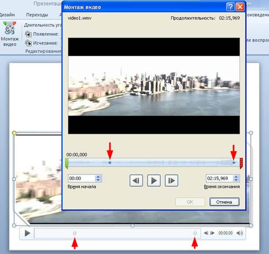Open the Монтаж видео ribbon tool
The image size is (269, 254).
point(10,34)
